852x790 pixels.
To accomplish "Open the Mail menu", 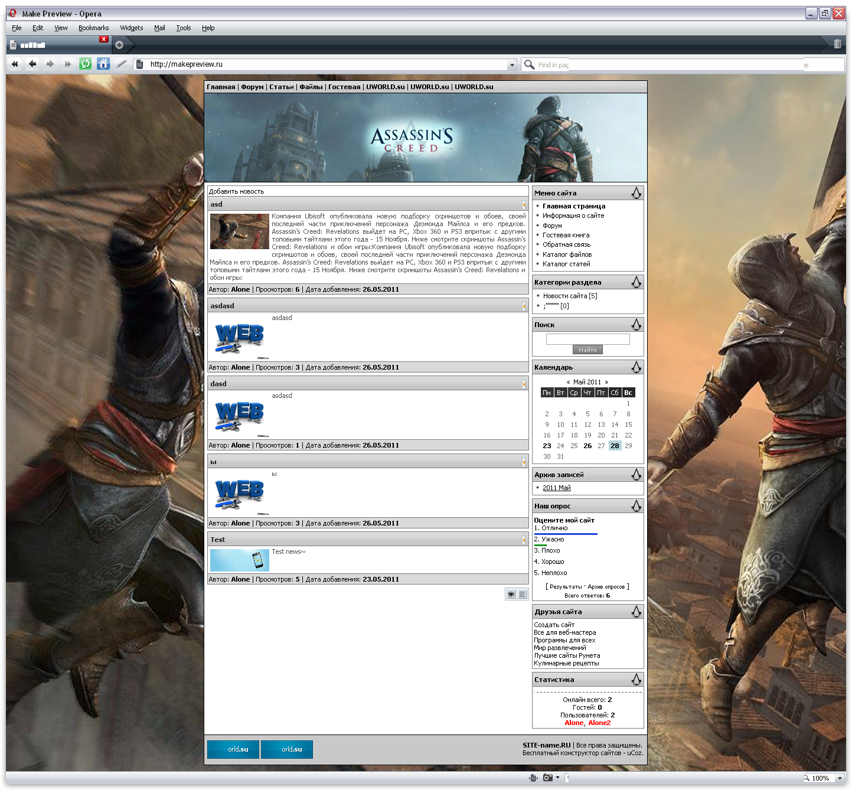I will [159, 28].
